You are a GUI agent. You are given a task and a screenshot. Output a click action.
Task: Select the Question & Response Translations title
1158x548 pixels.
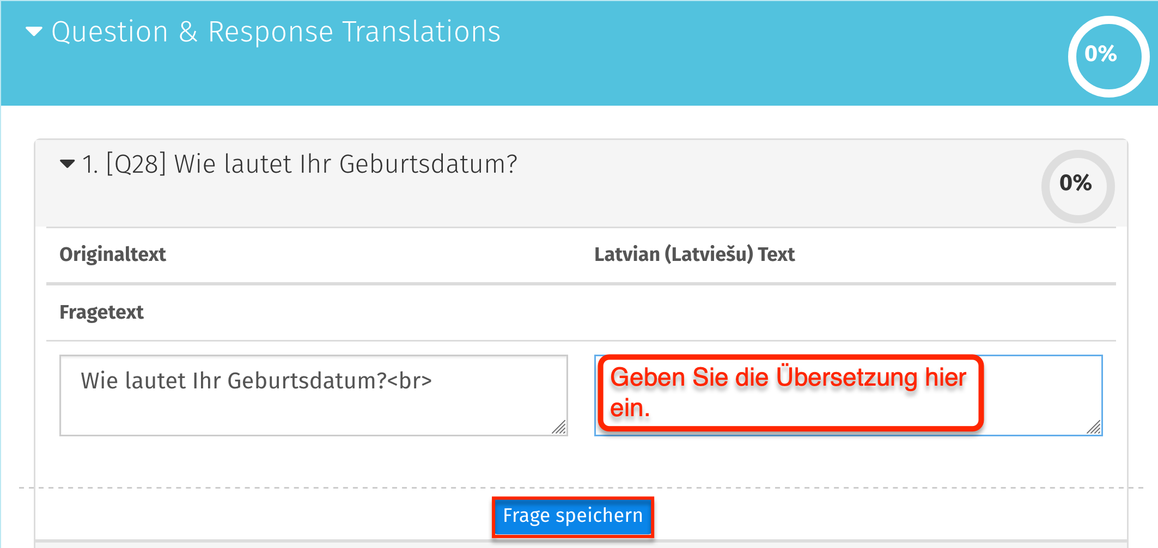tap(276, 32)
